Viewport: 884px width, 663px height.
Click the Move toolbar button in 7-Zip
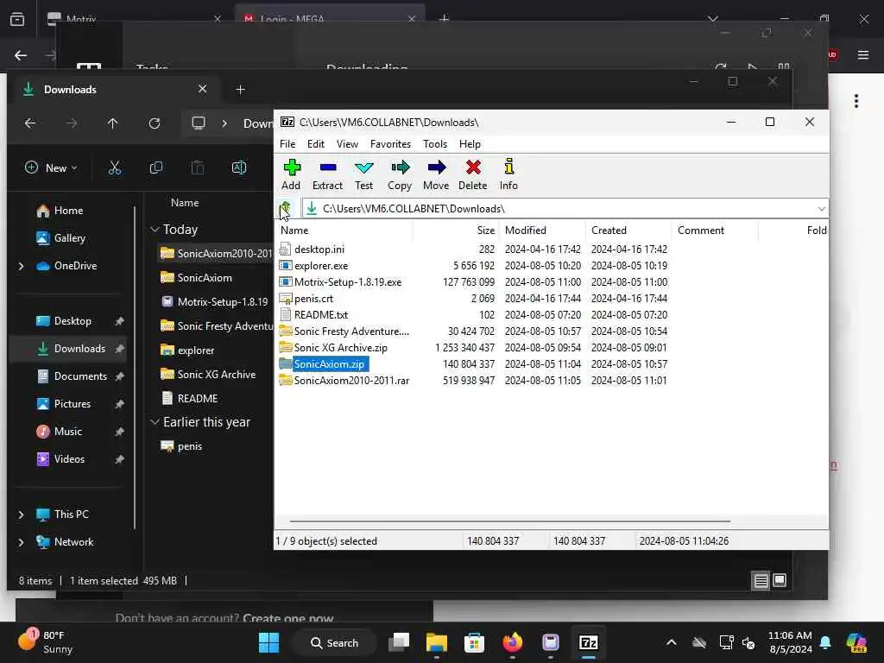pyautogui.click(x=436, y=174)
